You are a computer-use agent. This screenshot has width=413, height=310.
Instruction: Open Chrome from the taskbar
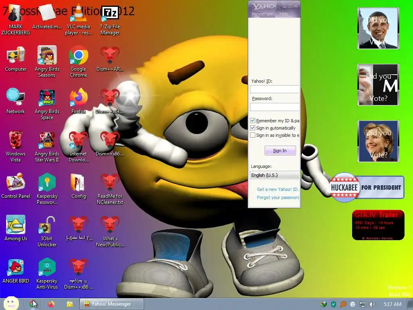pos(33,304)
